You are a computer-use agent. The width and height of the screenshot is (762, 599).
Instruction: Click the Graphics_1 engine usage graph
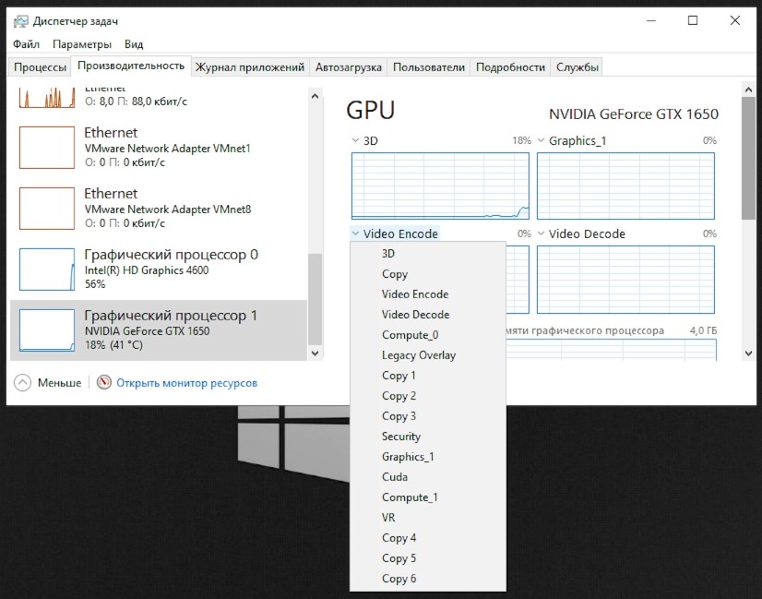pyautogui.click(x=625, y=186)
